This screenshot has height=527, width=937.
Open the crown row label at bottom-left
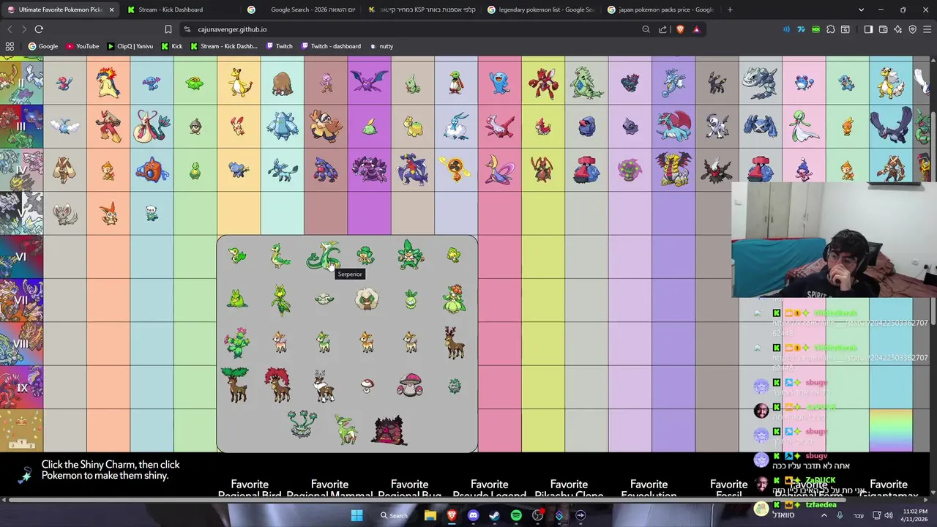click(x=21, y=430)
